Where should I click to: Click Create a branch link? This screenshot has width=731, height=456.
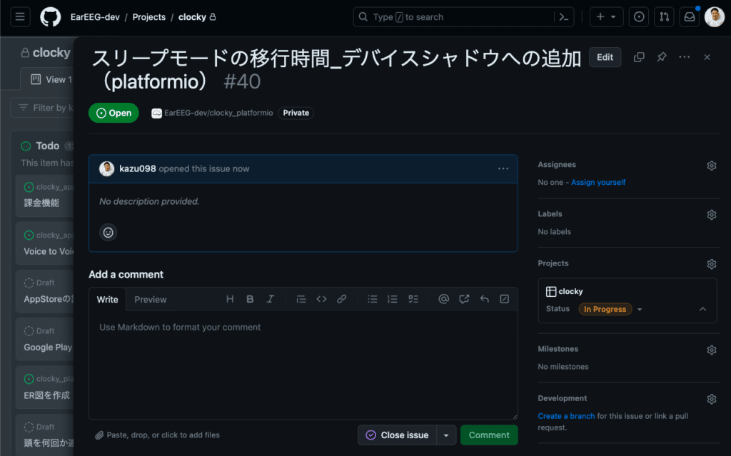coord(566,416)
